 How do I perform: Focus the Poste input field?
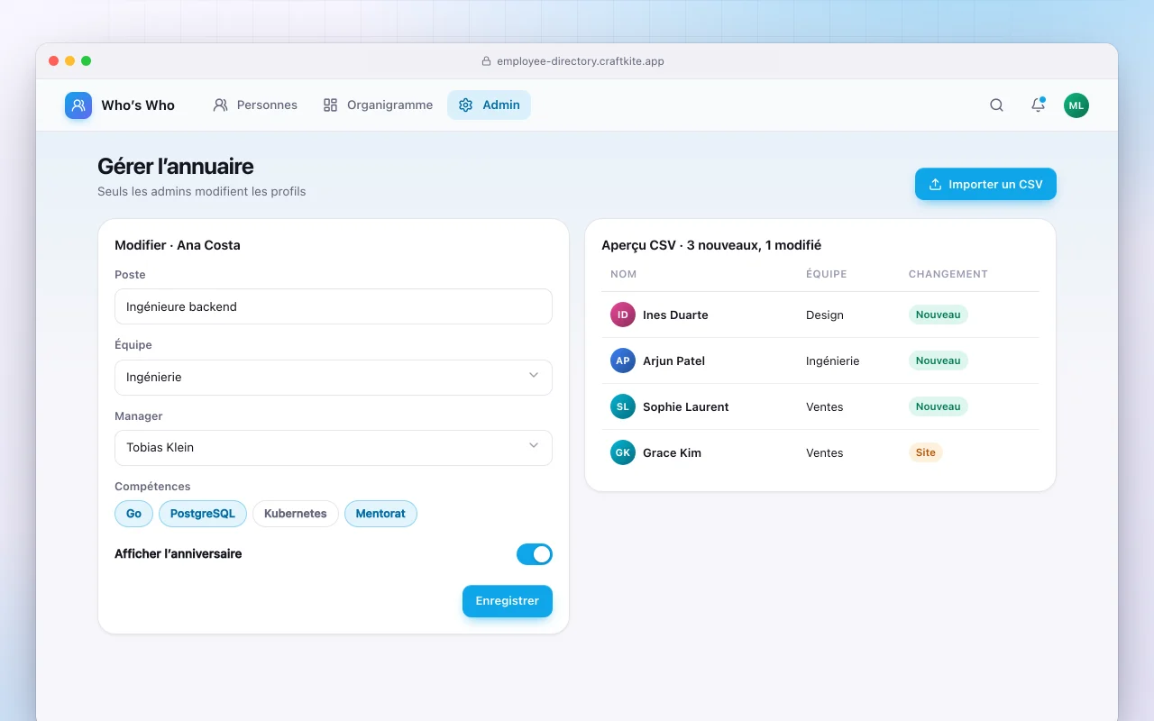point(334,306)
